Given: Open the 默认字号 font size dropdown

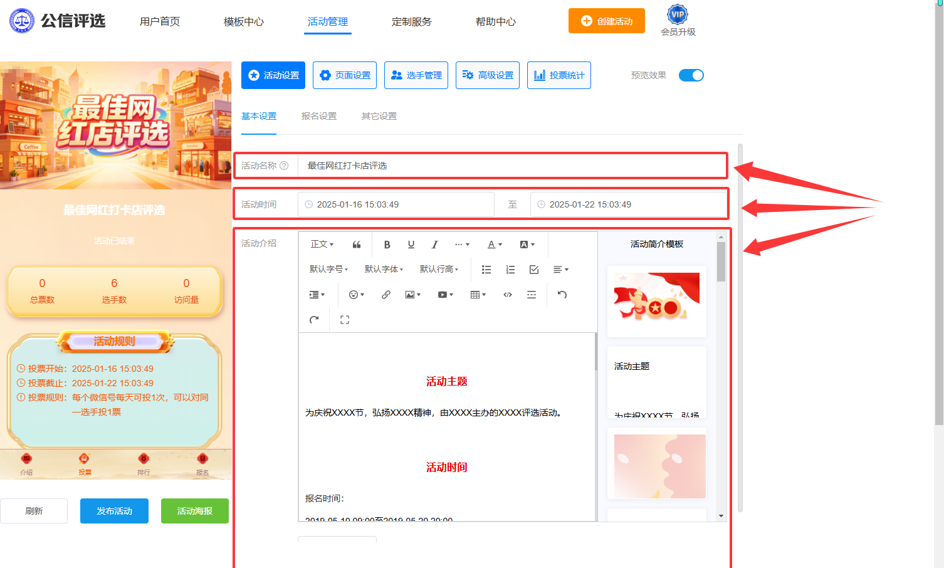Looking at the screenshot, I should pyautogui.click(x=328, y=270).
